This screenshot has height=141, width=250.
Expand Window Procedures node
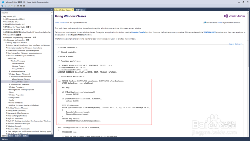point(8,87)
